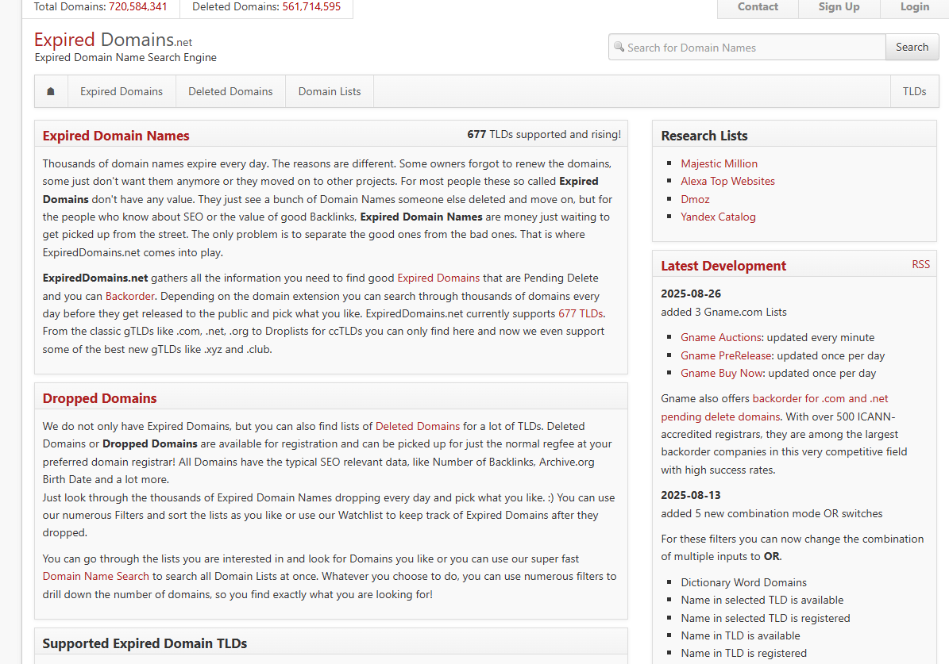
Task: Visit the Yandex Catalog link
Action: tap(718, 217)
